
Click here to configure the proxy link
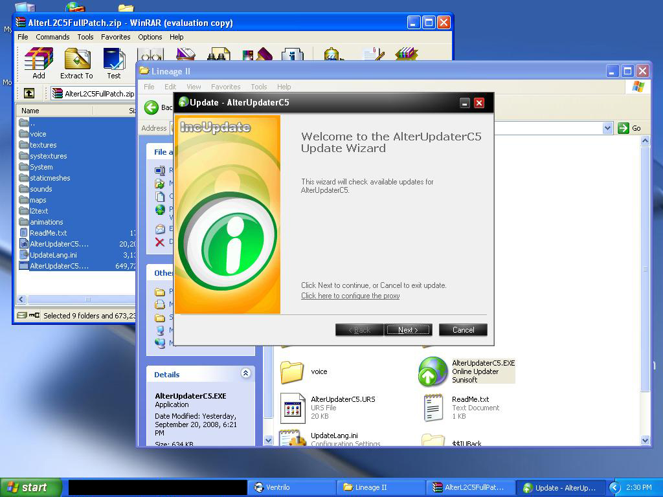coord(350,296)
